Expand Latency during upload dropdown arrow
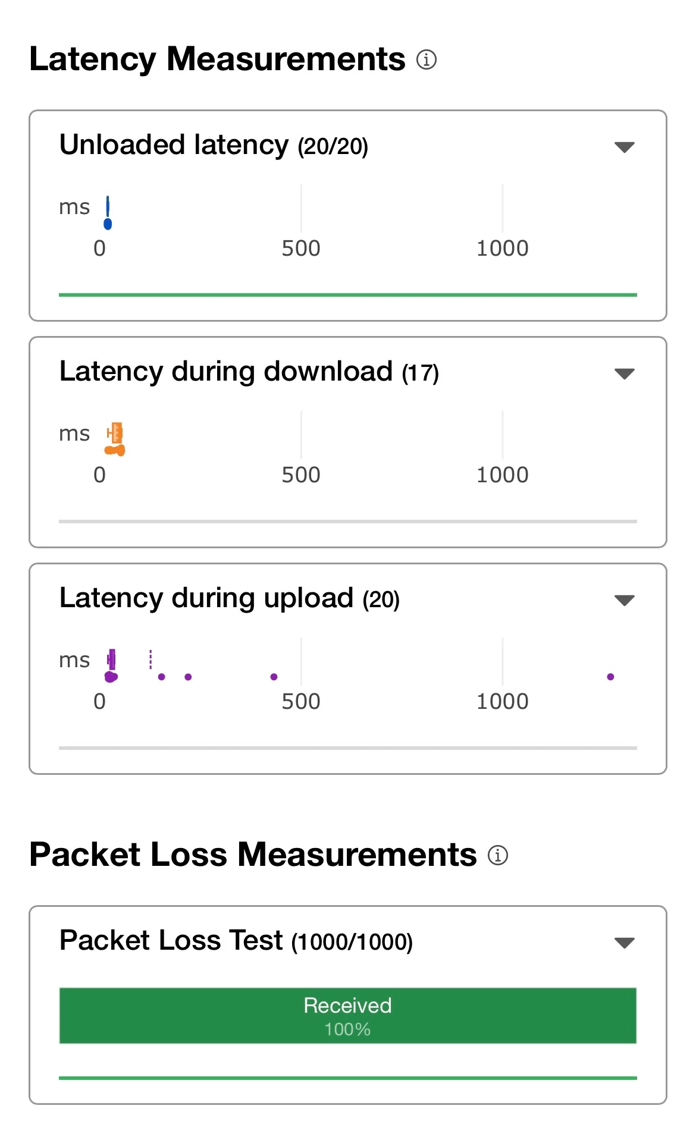696x1140 pixels. [624, 600]
